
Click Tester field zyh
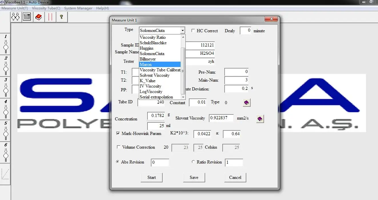click(x=200, y=61)
